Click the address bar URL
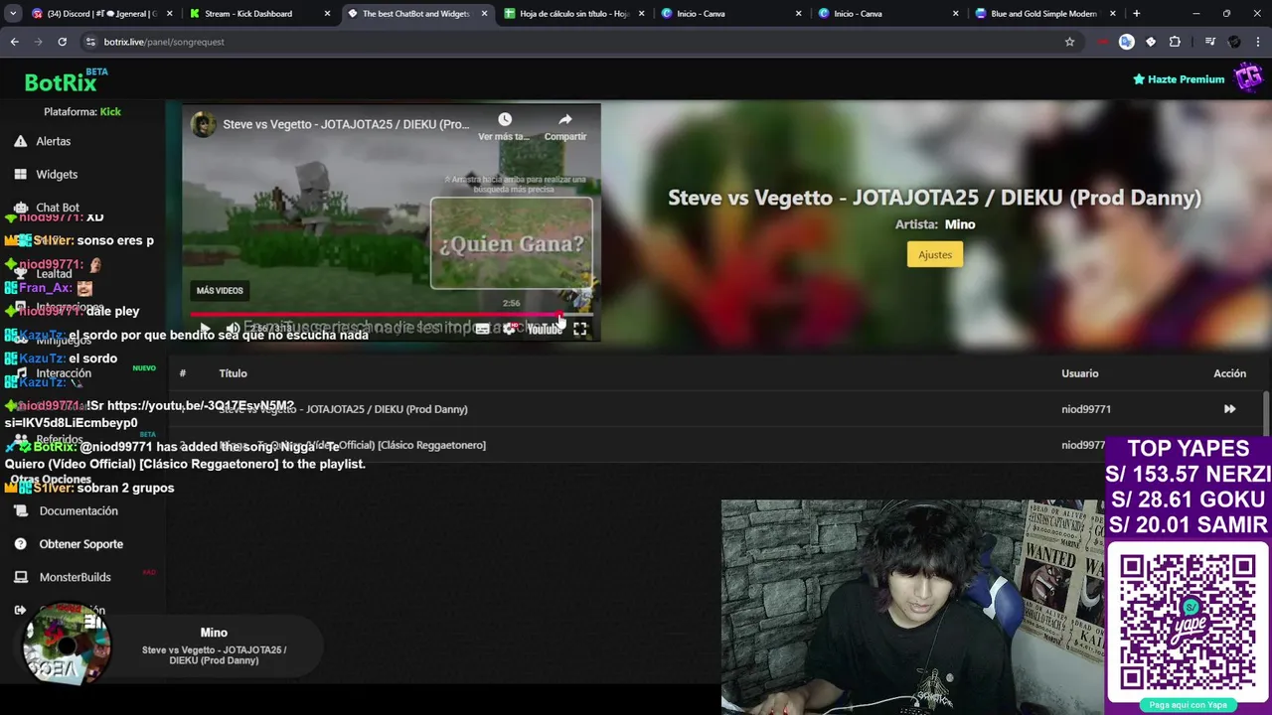Viewport: 1272px width, 715px height. point(164,42)
